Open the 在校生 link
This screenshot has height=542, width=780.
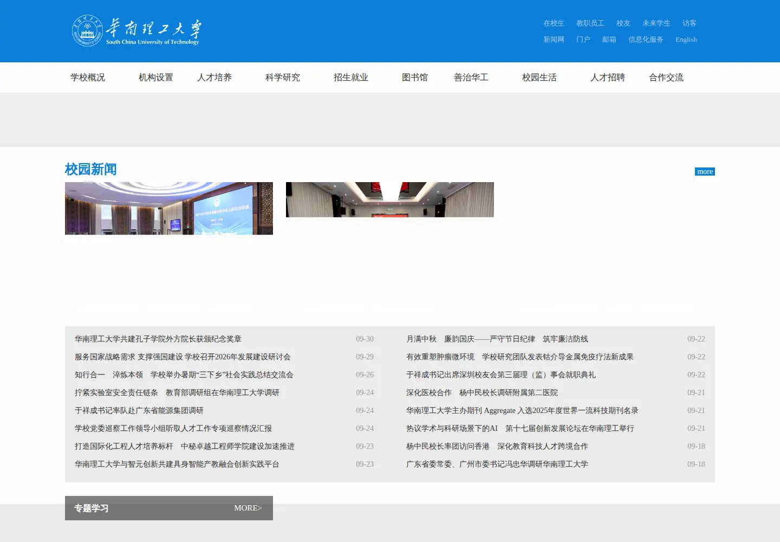554,23
